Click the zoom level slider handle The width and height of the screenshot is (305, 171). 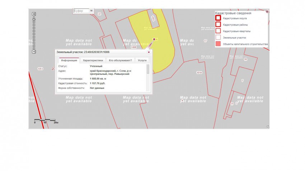[x=34, y=19]
